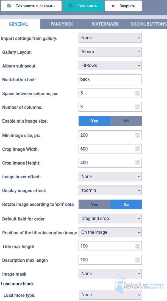Set Rotate image by exif to Yes
Image resolution: width=167 pixels, height=301 pixels.
(94, 205)
